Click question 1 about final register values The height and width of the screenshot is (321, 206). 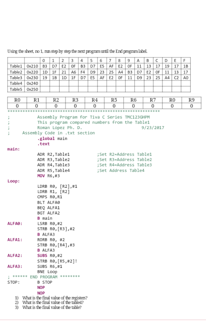55,298
